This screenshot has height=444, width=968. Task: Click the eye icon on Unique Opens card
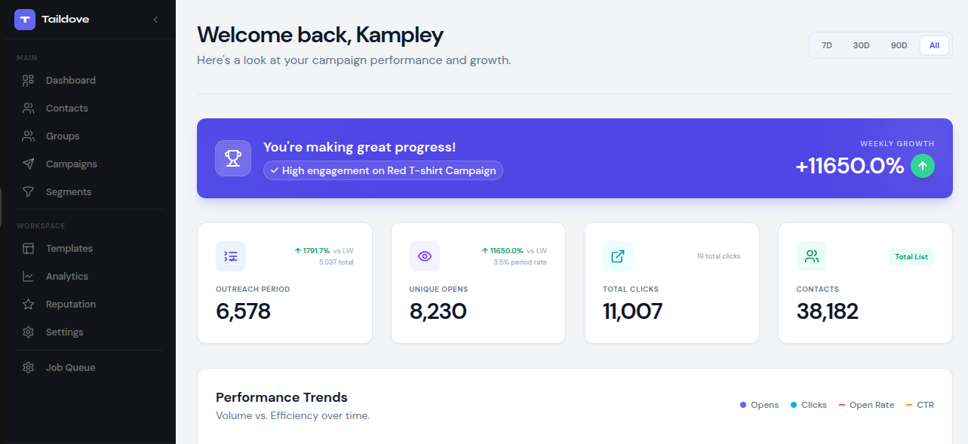424,256
